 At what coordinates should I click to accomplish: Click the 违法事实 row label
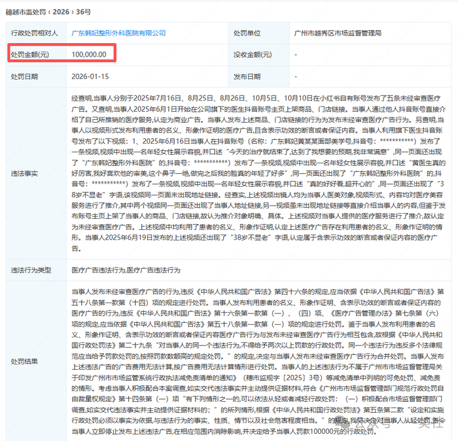(x=24, y=174)
